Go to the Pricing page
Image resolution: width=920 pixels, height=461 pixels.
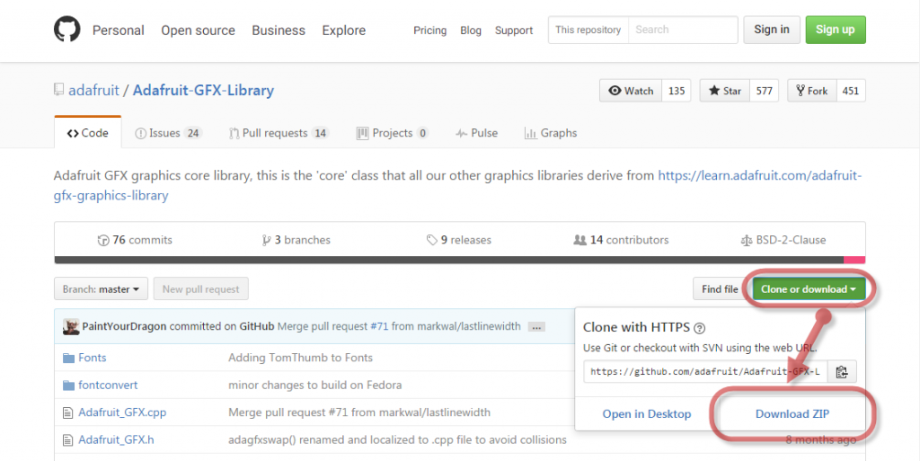(x=430, y=31)
